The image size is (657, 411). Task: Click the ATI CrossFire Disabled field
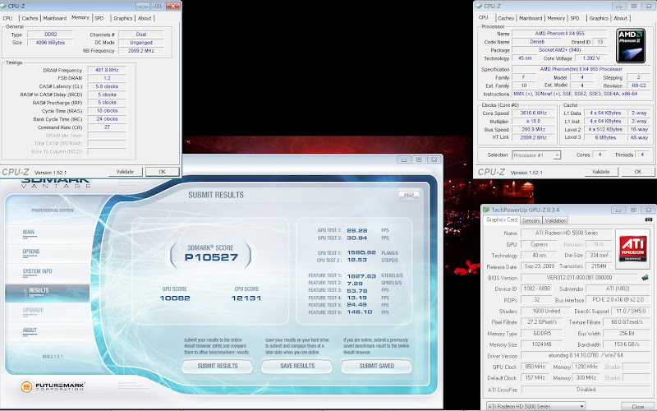(x=586, y=390)
